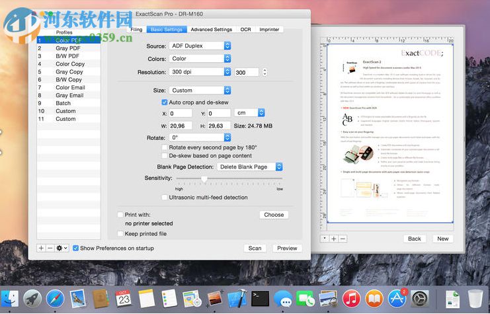This screenshot has width=490, height=314.
Task: Zoom out the preview with minus button
Action: 343,239
